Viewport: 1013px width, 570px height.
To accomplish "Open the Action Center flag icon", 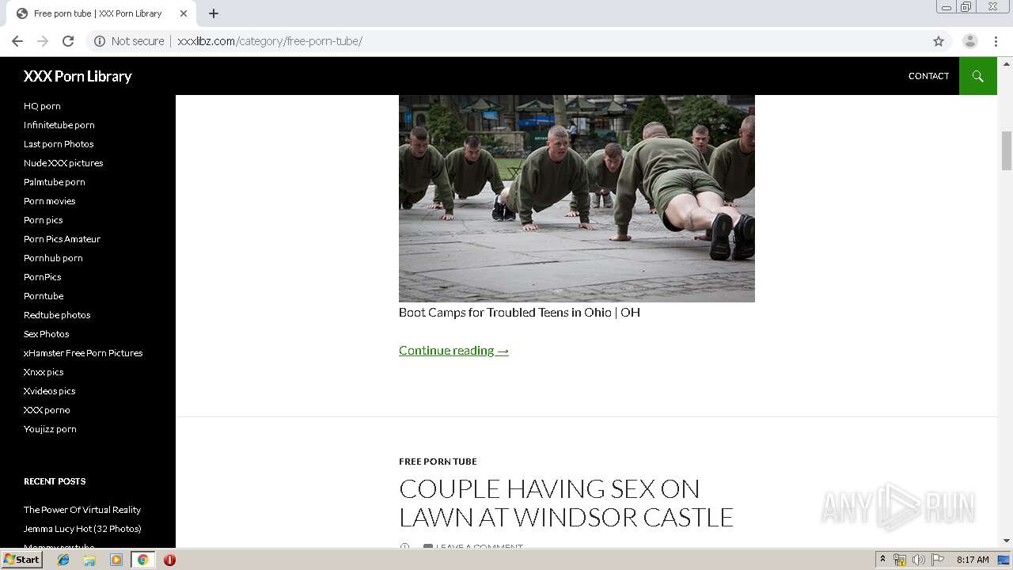I will (x=938, y=560).
